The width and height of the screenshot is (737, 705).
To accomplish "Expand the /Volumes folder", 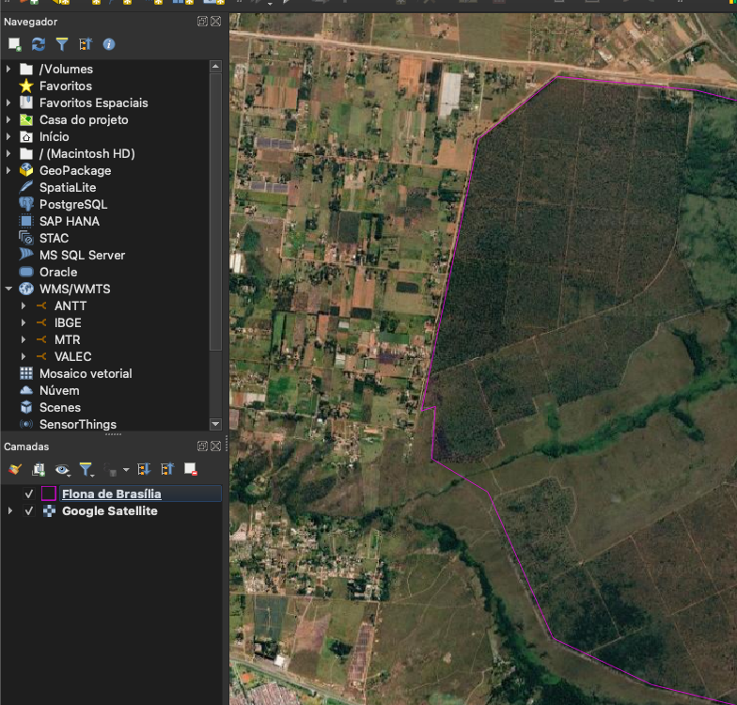I will [x=8, y=70].
